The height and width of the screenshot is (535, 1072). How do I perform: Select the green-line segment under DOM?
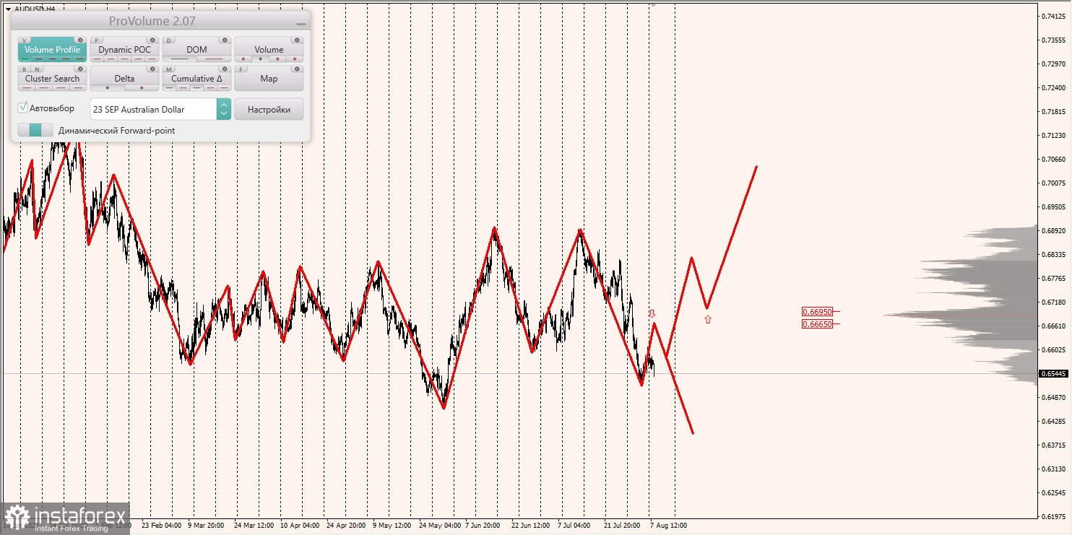pyautogui.click(x=180, y=58)
